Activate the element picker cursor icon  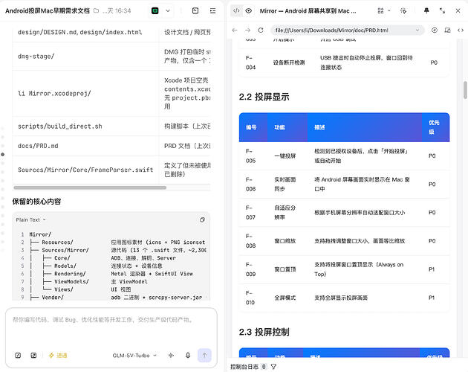(403, 10)
